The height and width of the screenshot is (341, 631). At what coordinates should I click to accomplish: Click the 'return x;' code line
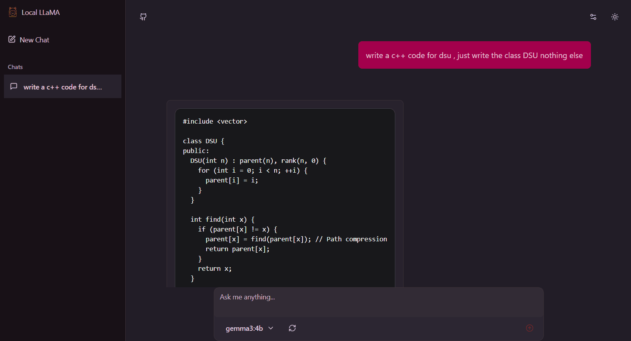coord(215,269)
